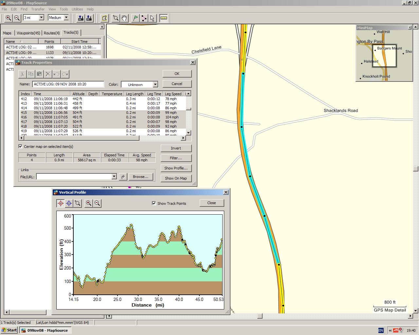
Task: Zoom out on the Vertical Profile graph
Action: pos(97,203)
